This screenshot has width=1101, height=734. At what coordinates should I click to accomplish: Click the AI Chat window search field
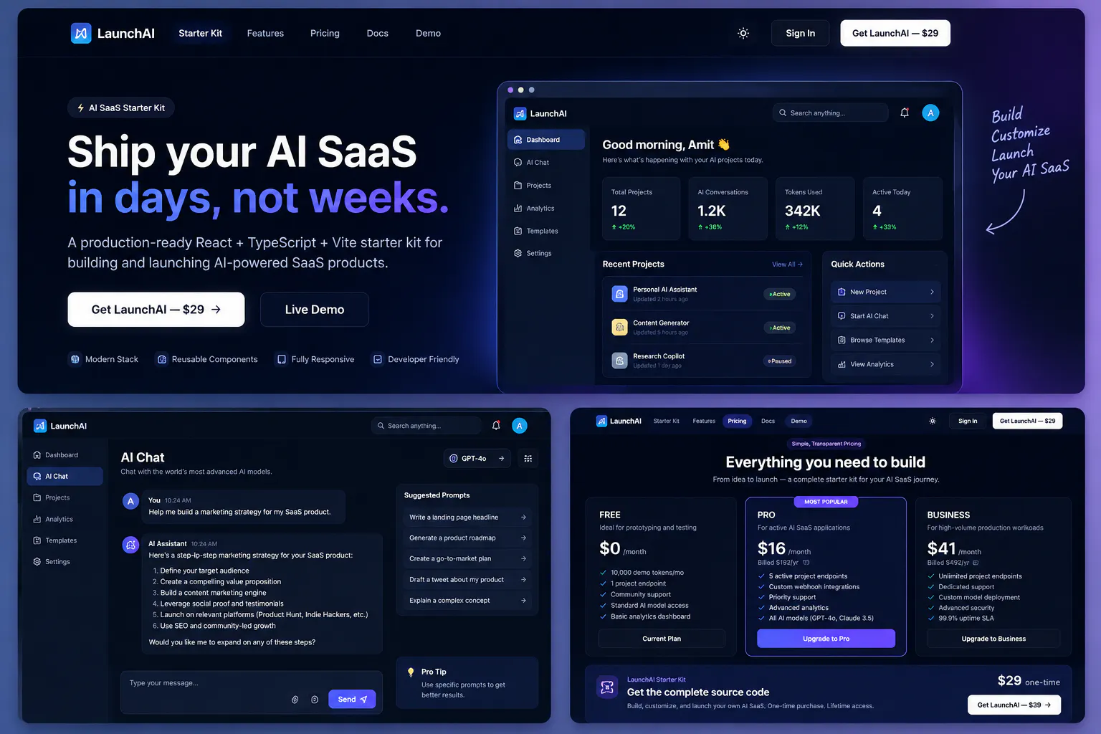426,426
